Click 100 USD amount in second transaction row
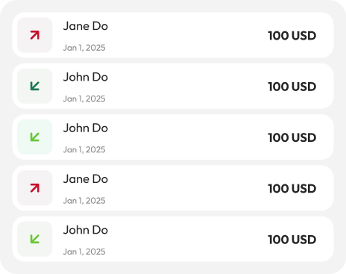This screenshot has height=274, width=346. (x=292, y=87)
